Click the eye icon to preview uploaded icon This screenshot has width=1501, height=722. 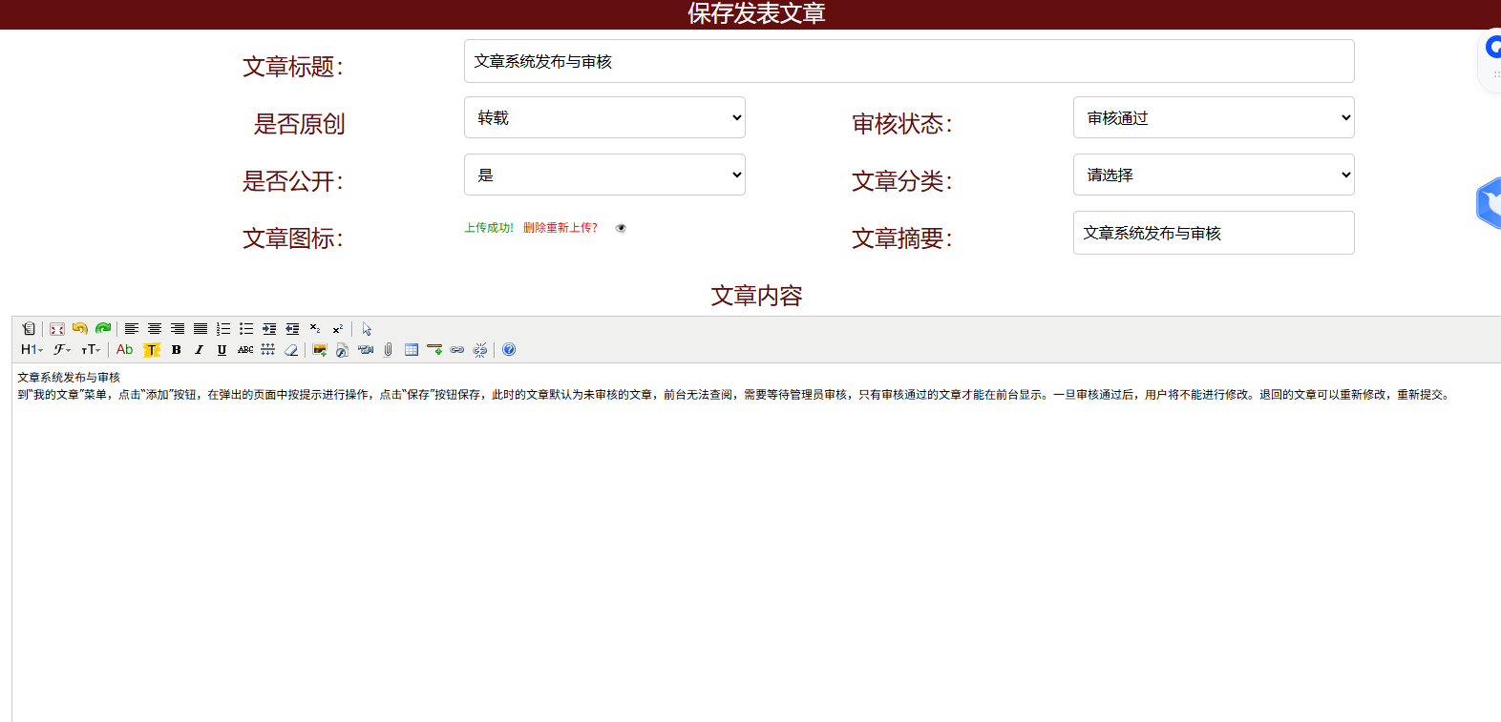[621, 228]
